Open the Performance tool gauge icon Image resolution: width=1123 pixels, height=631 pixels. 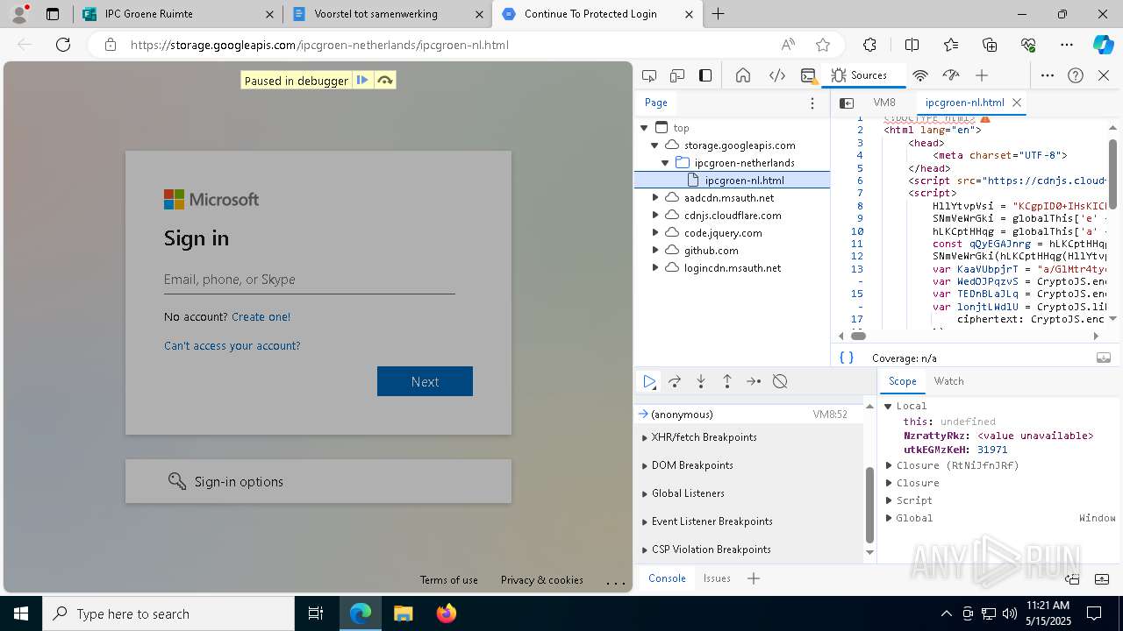[x=951, y=75]
